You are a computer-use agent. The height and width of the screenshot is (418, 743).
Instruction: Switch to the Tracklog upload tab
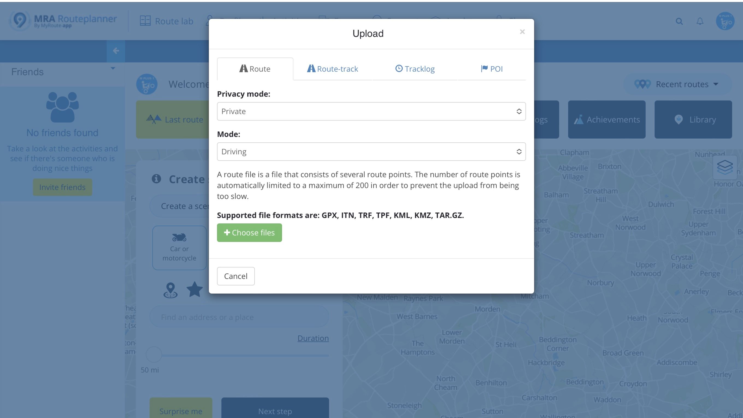click(415, 69)
